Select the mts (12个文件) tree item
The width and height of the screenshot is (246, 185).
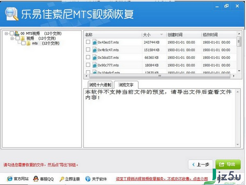coord(46,43)
